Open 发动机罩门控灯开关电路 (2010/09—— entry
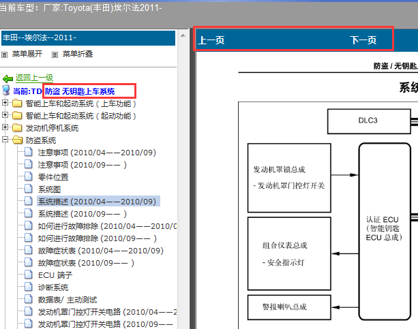418x329 pixels. [105, 324]
